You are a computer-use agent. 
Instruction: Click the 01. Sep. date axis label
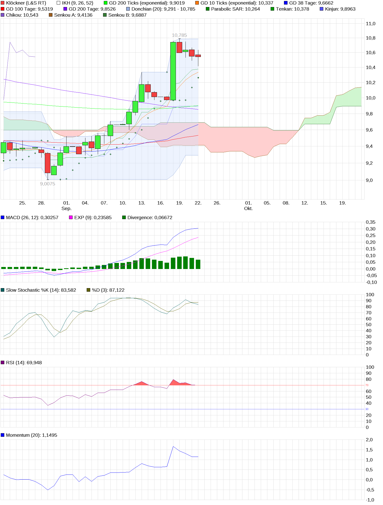[67, 206]
